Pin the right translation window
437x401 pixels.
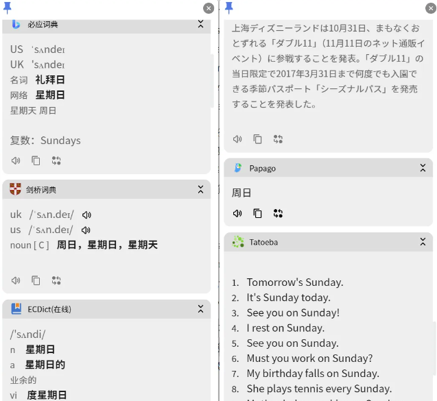coord(229,8)
